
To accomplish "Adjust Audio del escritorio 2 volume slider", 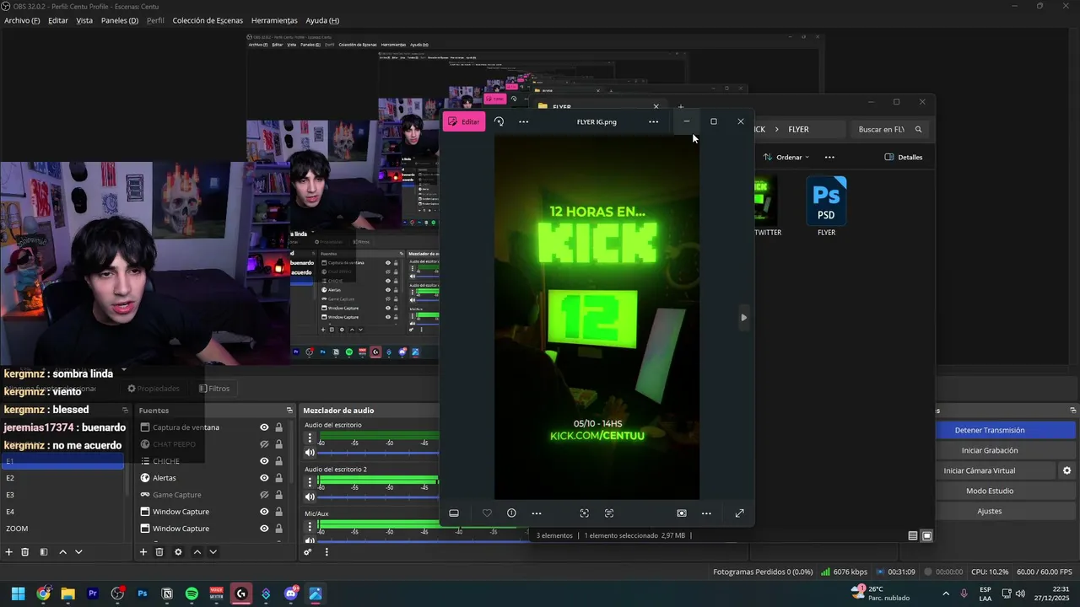I will [378, 497].
